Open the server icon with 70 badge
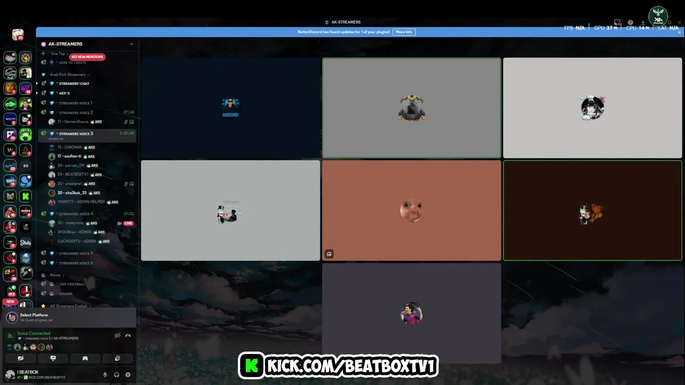The width and height of the screenshot is (685, 385). 10,135
